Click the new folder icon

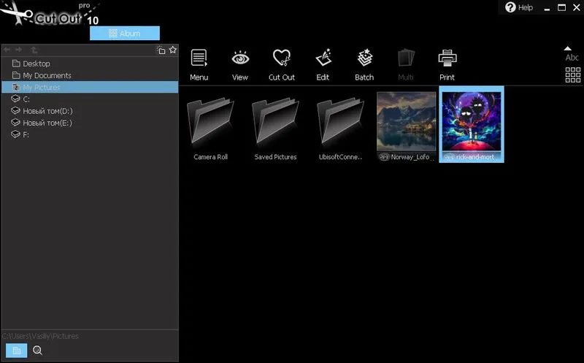(x=161, y=50)
